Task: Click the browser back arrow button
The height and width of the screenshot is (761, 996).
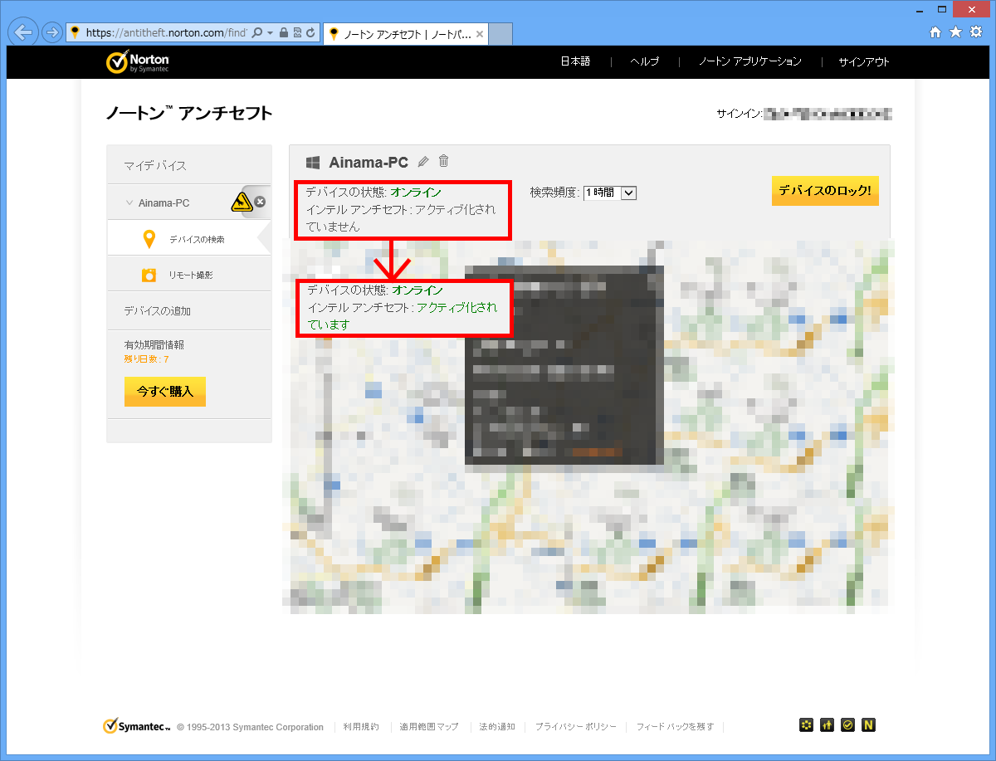Action: [23, 32]
